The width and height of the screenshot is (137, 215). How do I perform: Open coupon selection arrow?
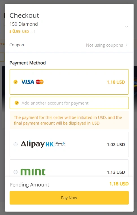[x=127, y=45]
